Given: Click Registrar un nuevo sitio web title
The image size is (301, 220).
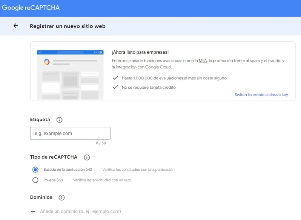Looking at the screenshot, I should pyautogui.click(x=68, y=26).
